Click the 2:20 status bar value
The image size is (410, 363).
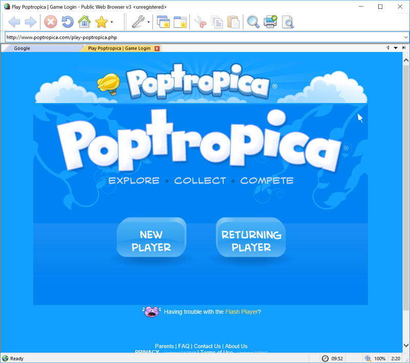coord(396,358)
